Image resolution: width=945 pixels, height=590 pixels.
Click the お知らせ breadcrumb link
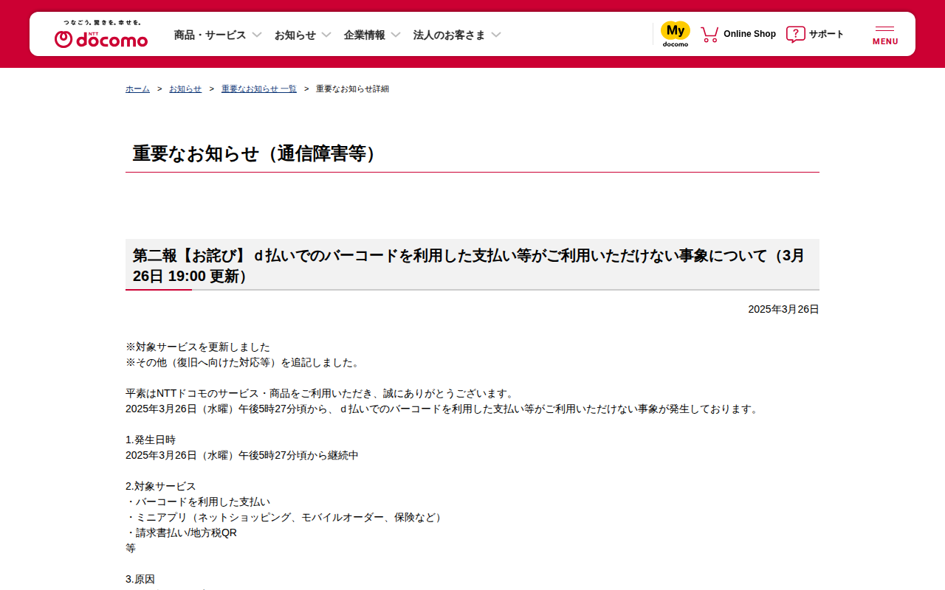click(185, 88)
